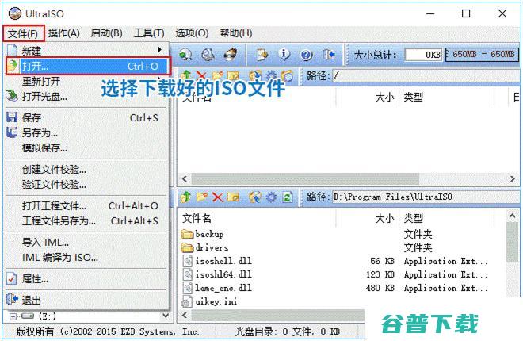Choose 保存 Ctrl+S menu entry

click(86, 117)
